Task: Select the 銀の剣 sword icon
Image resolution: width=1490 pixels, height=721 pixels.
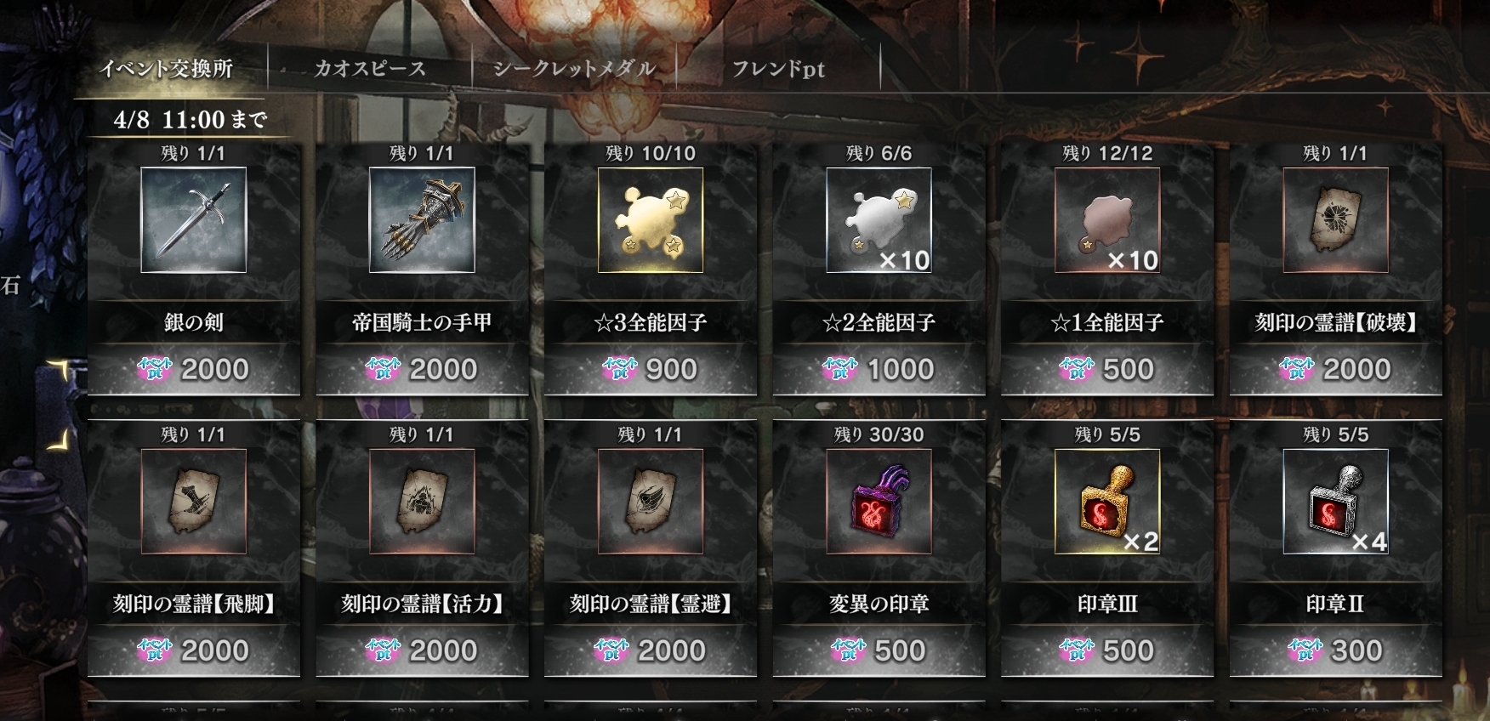Action: (x=193, y=219)
